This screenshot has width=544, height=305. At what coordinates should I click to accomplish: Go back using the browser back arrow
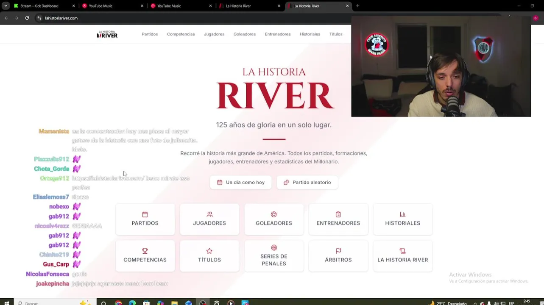6,18
